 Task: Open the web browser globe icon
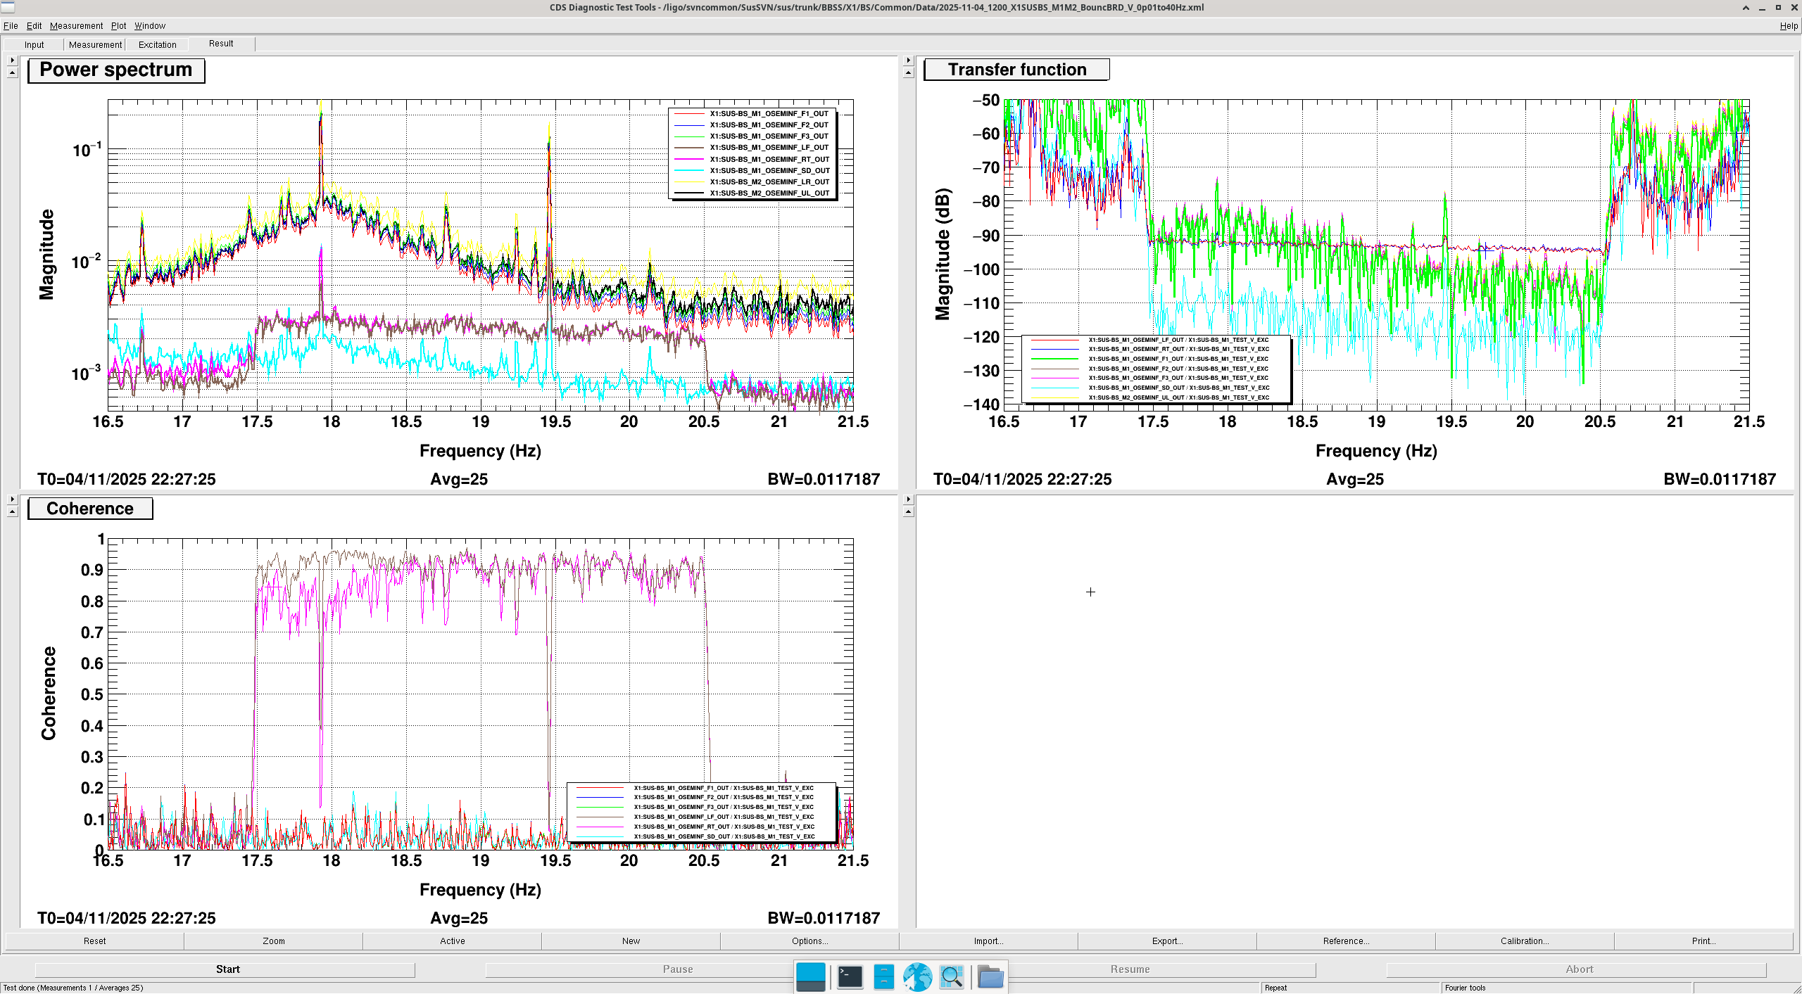pyautogui.click(x=917, y=976)
